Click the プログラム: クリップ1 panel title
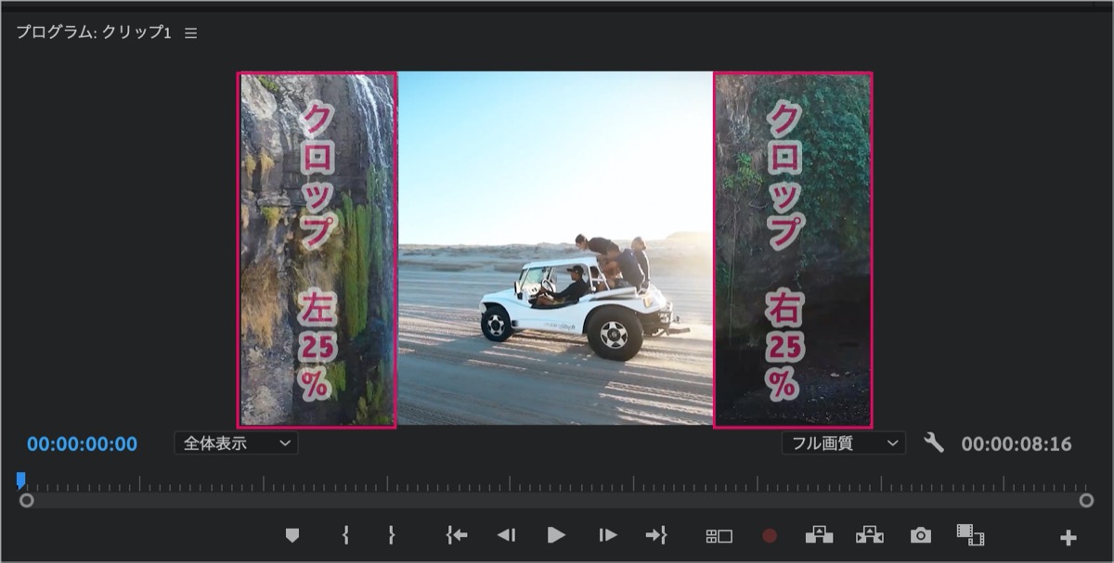Viewport: 1114px width, 563px height. click(x=94, y=32)
